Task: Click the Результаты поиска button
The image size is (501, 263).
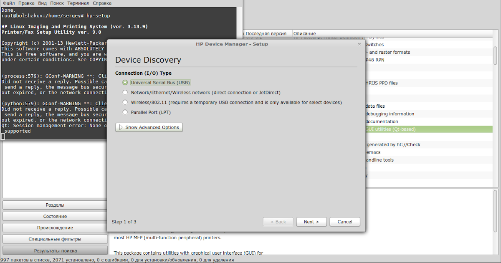Action: click(55, 250)
